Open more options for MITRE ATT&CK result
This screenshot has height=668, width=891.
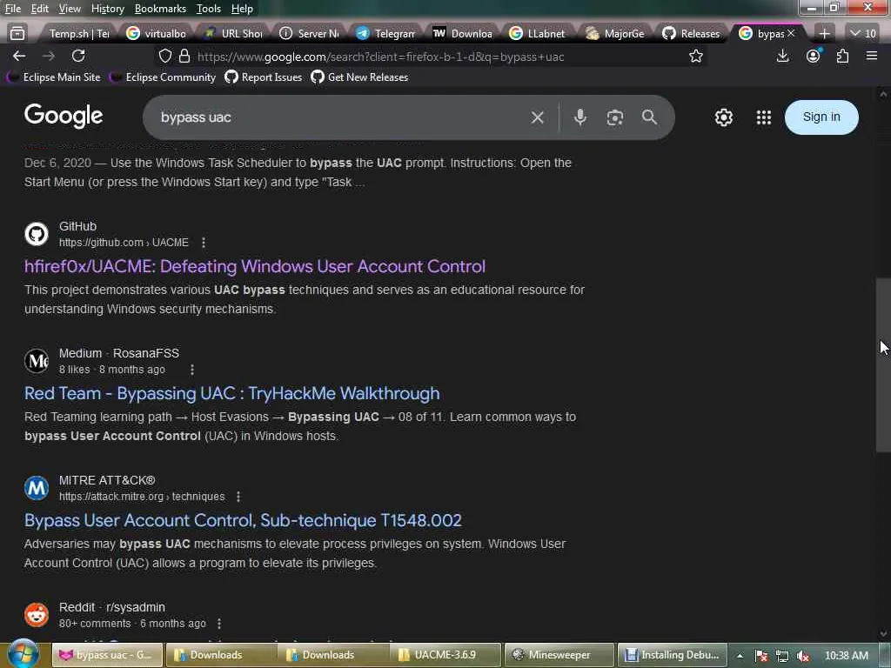point(238,497)
